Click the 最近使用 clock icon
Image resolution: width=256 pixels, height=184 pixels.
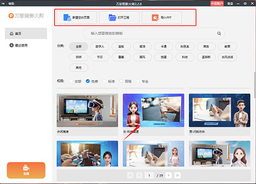pos(10,45)
